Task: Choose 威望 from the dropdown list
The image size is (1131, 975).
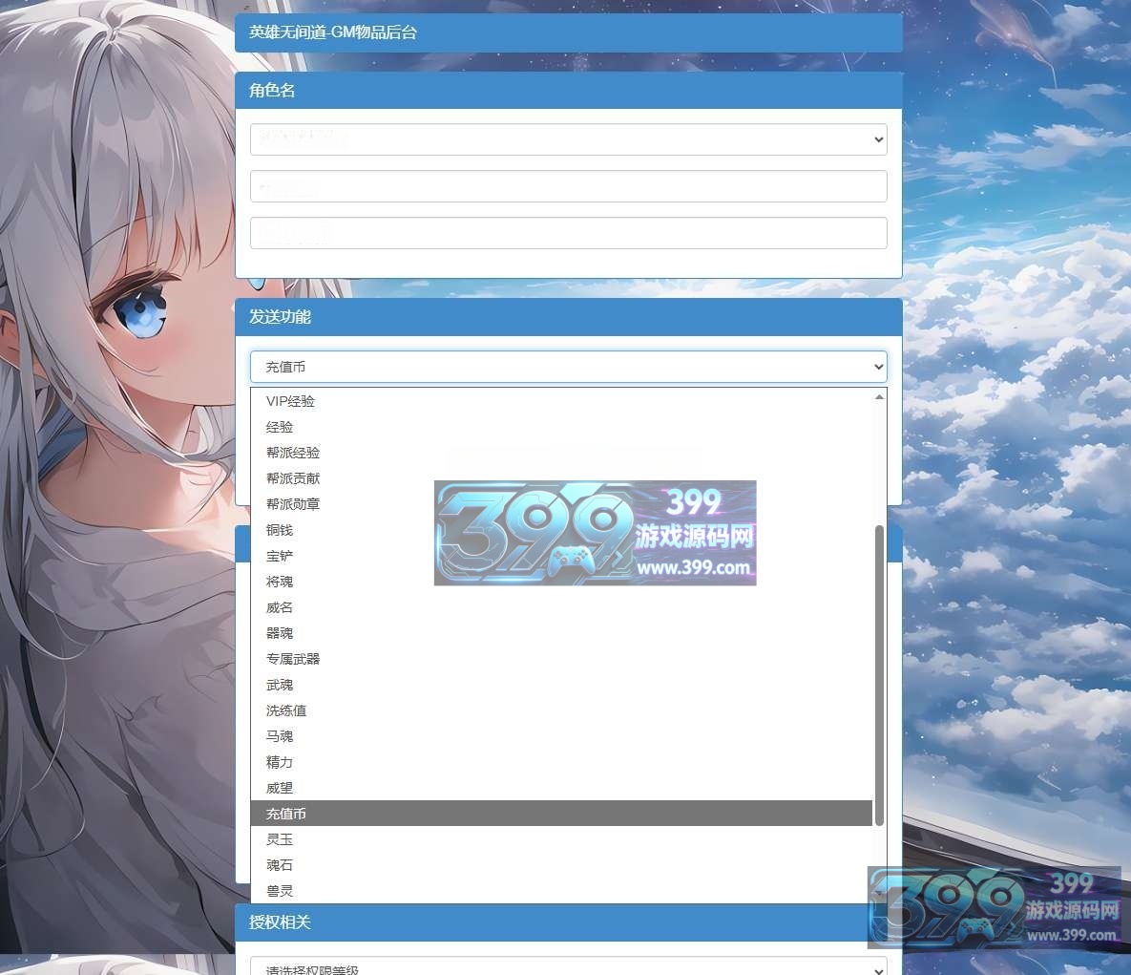Action: coord(561,788)
